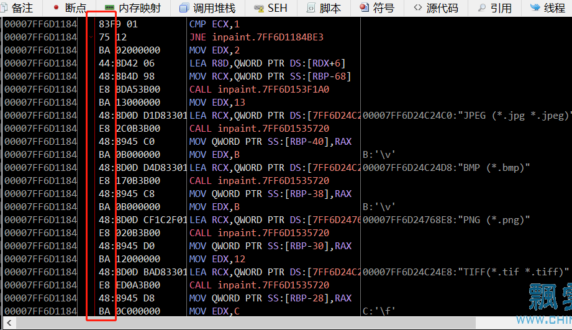Select the MOV EDX,C instruction
This screenshot has height=330, width=572.
pyautogui.click(x=214, y=311)
